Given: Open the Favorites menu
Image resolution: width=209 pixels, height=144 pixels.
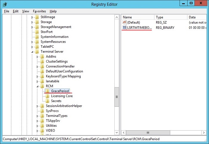Looking at the screenshot, I should tap(39, 11).
